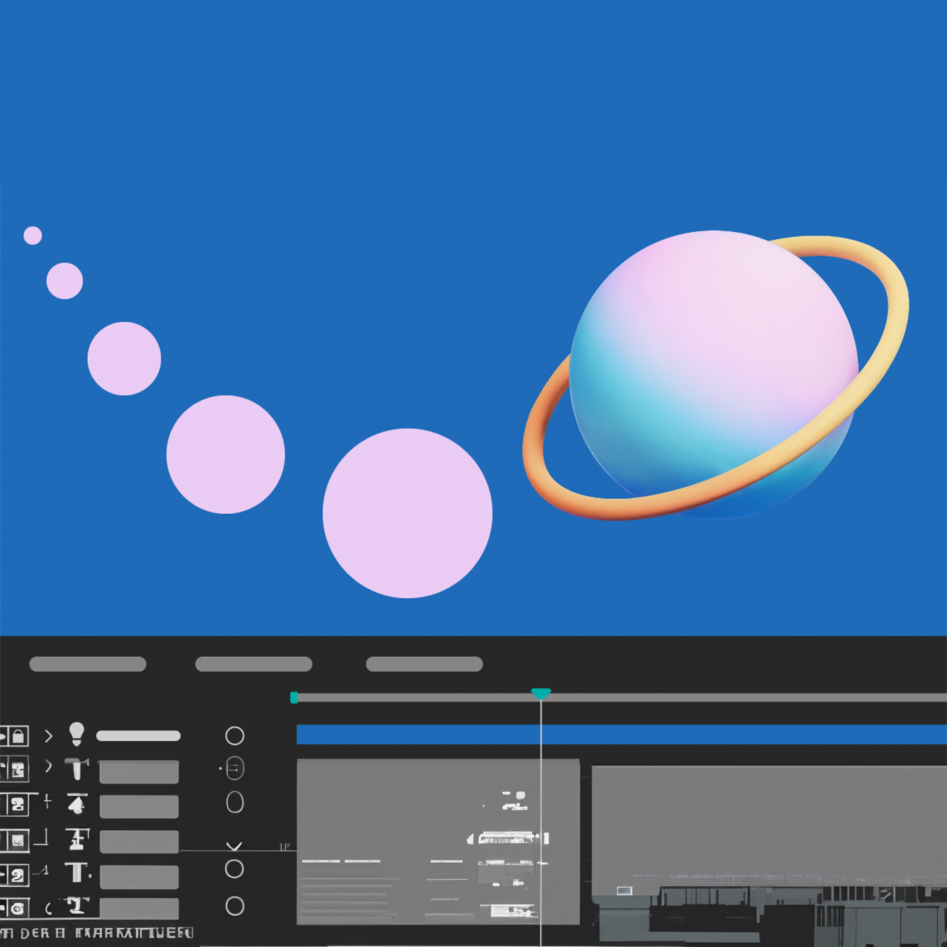The height and width of the screenshot is (947, 947).
Task: Click the lightbulb icon on the first layer
Action: click(x=76, y=734)
